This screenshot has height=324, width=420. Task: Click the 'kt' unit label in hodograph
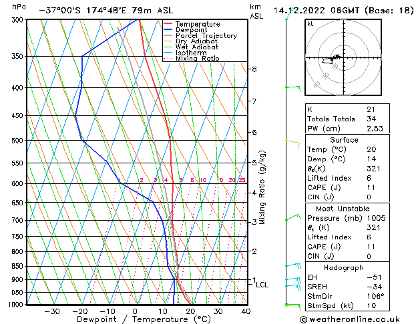(x=310, y=24)
